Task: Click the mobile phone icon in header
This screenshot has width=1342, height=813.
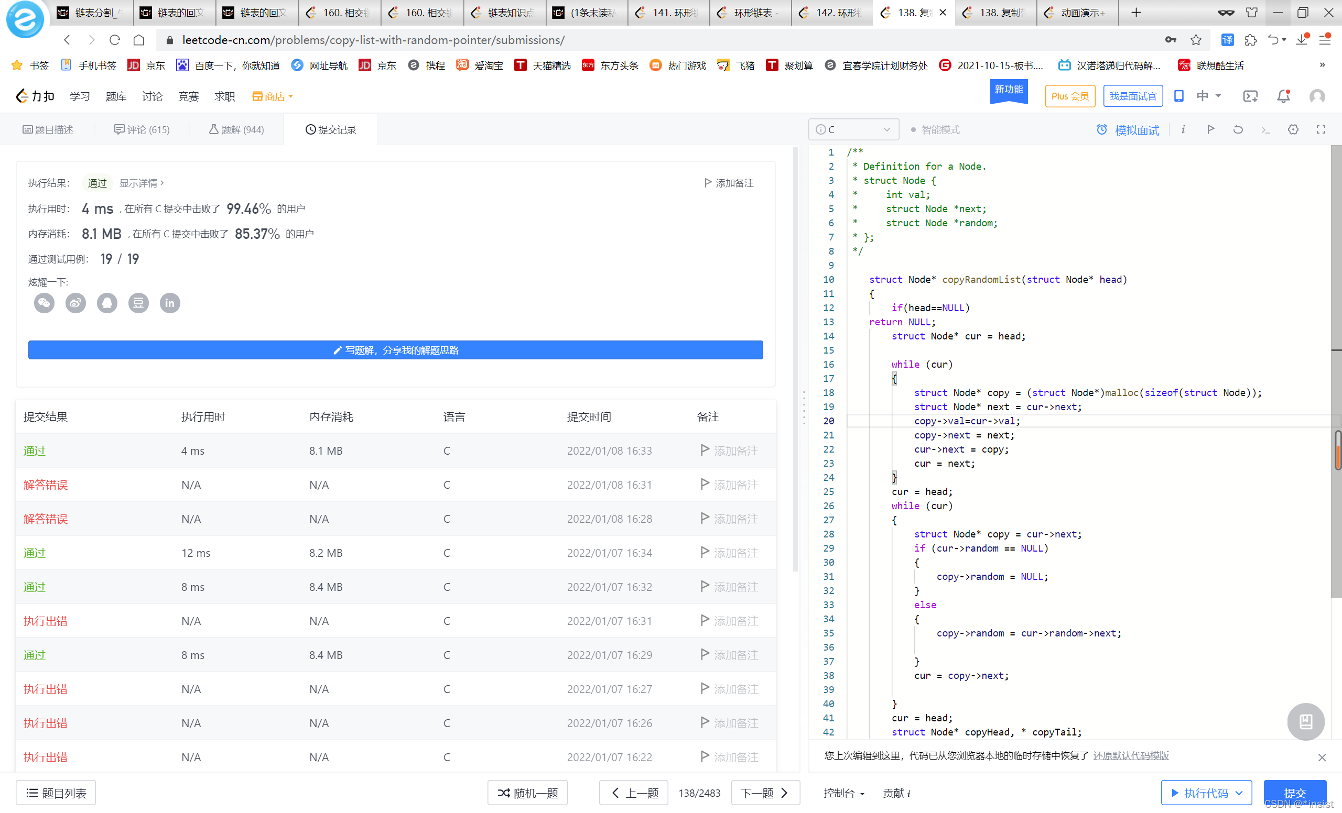Action: pos(1178,96)
